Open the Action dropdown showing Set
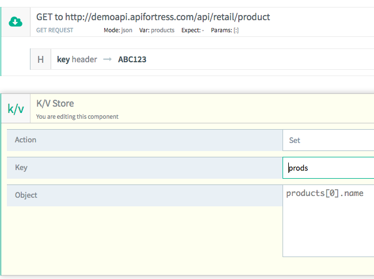Viewport: 374px width, 279px height. coord(328,140)
